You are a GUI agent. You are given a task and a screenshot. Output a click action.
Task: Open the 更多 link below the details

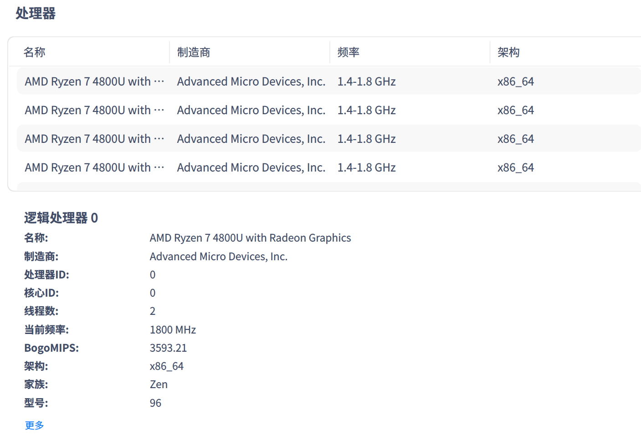click(34, 425)
